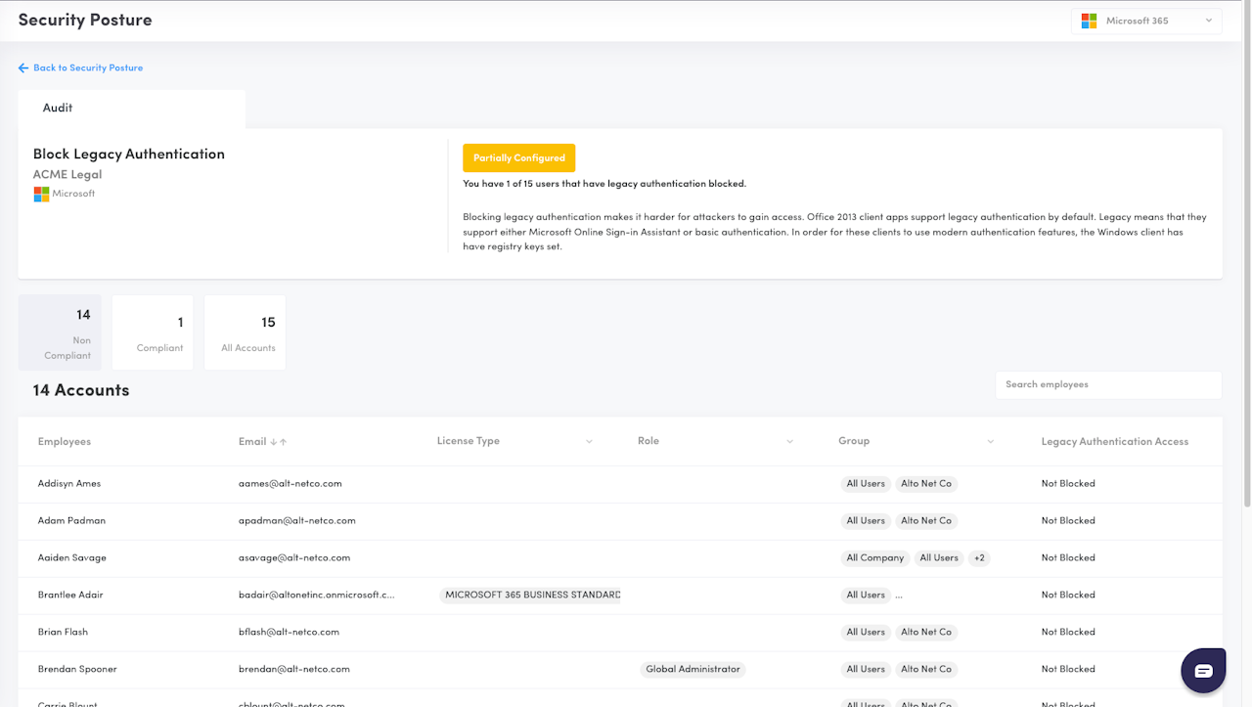Click the Search employees field
This screenshot has width=1252, height=707.
(x=1107, y=385)
